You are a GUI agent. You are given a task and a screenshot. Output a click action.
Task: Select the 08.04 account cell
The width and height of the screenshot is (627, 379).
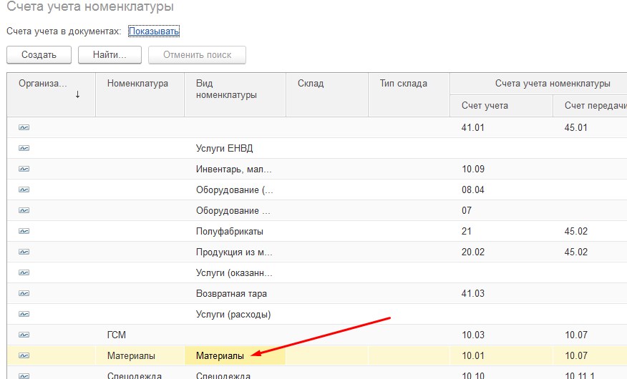(502, 189)
